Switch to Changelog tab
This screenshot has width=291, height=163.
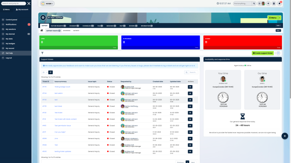point(88,26)
